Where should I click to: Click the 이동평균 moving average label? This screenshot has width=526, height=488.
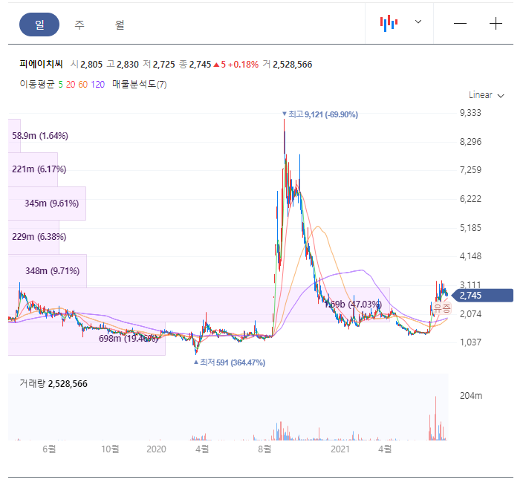click(x=37, y=84)
